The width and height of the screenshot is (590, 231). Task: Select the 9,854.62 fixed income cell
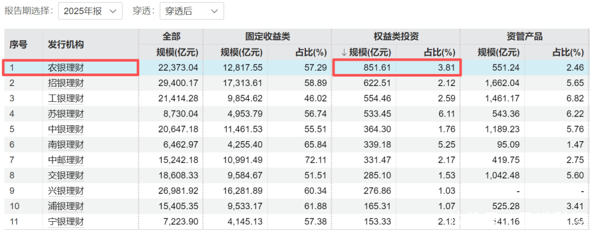(245, 99)
